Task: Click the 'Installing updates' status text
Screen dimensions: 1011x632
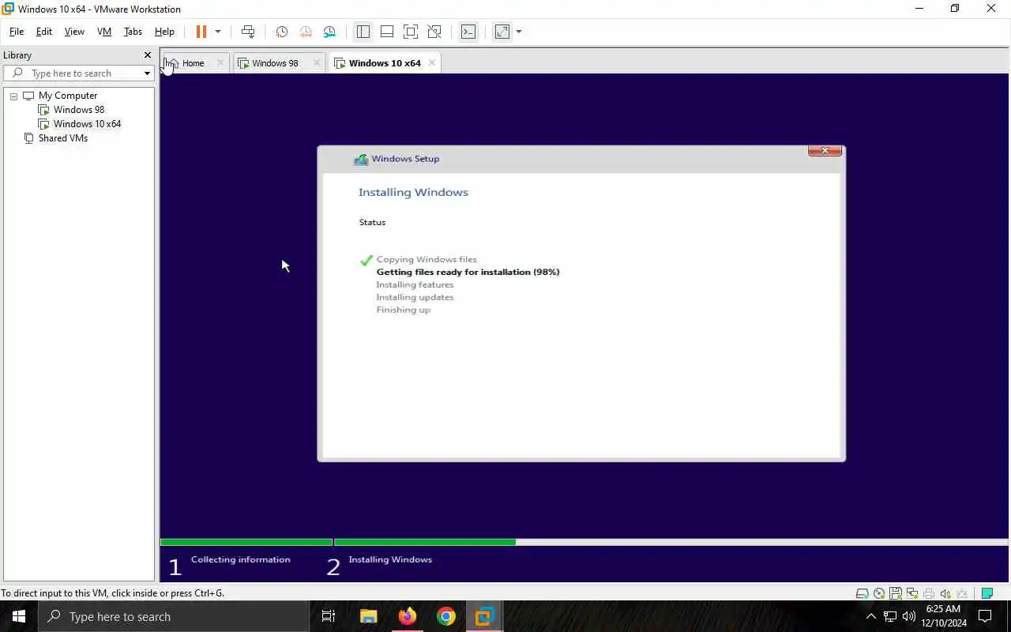Action: tap(415, 297)
